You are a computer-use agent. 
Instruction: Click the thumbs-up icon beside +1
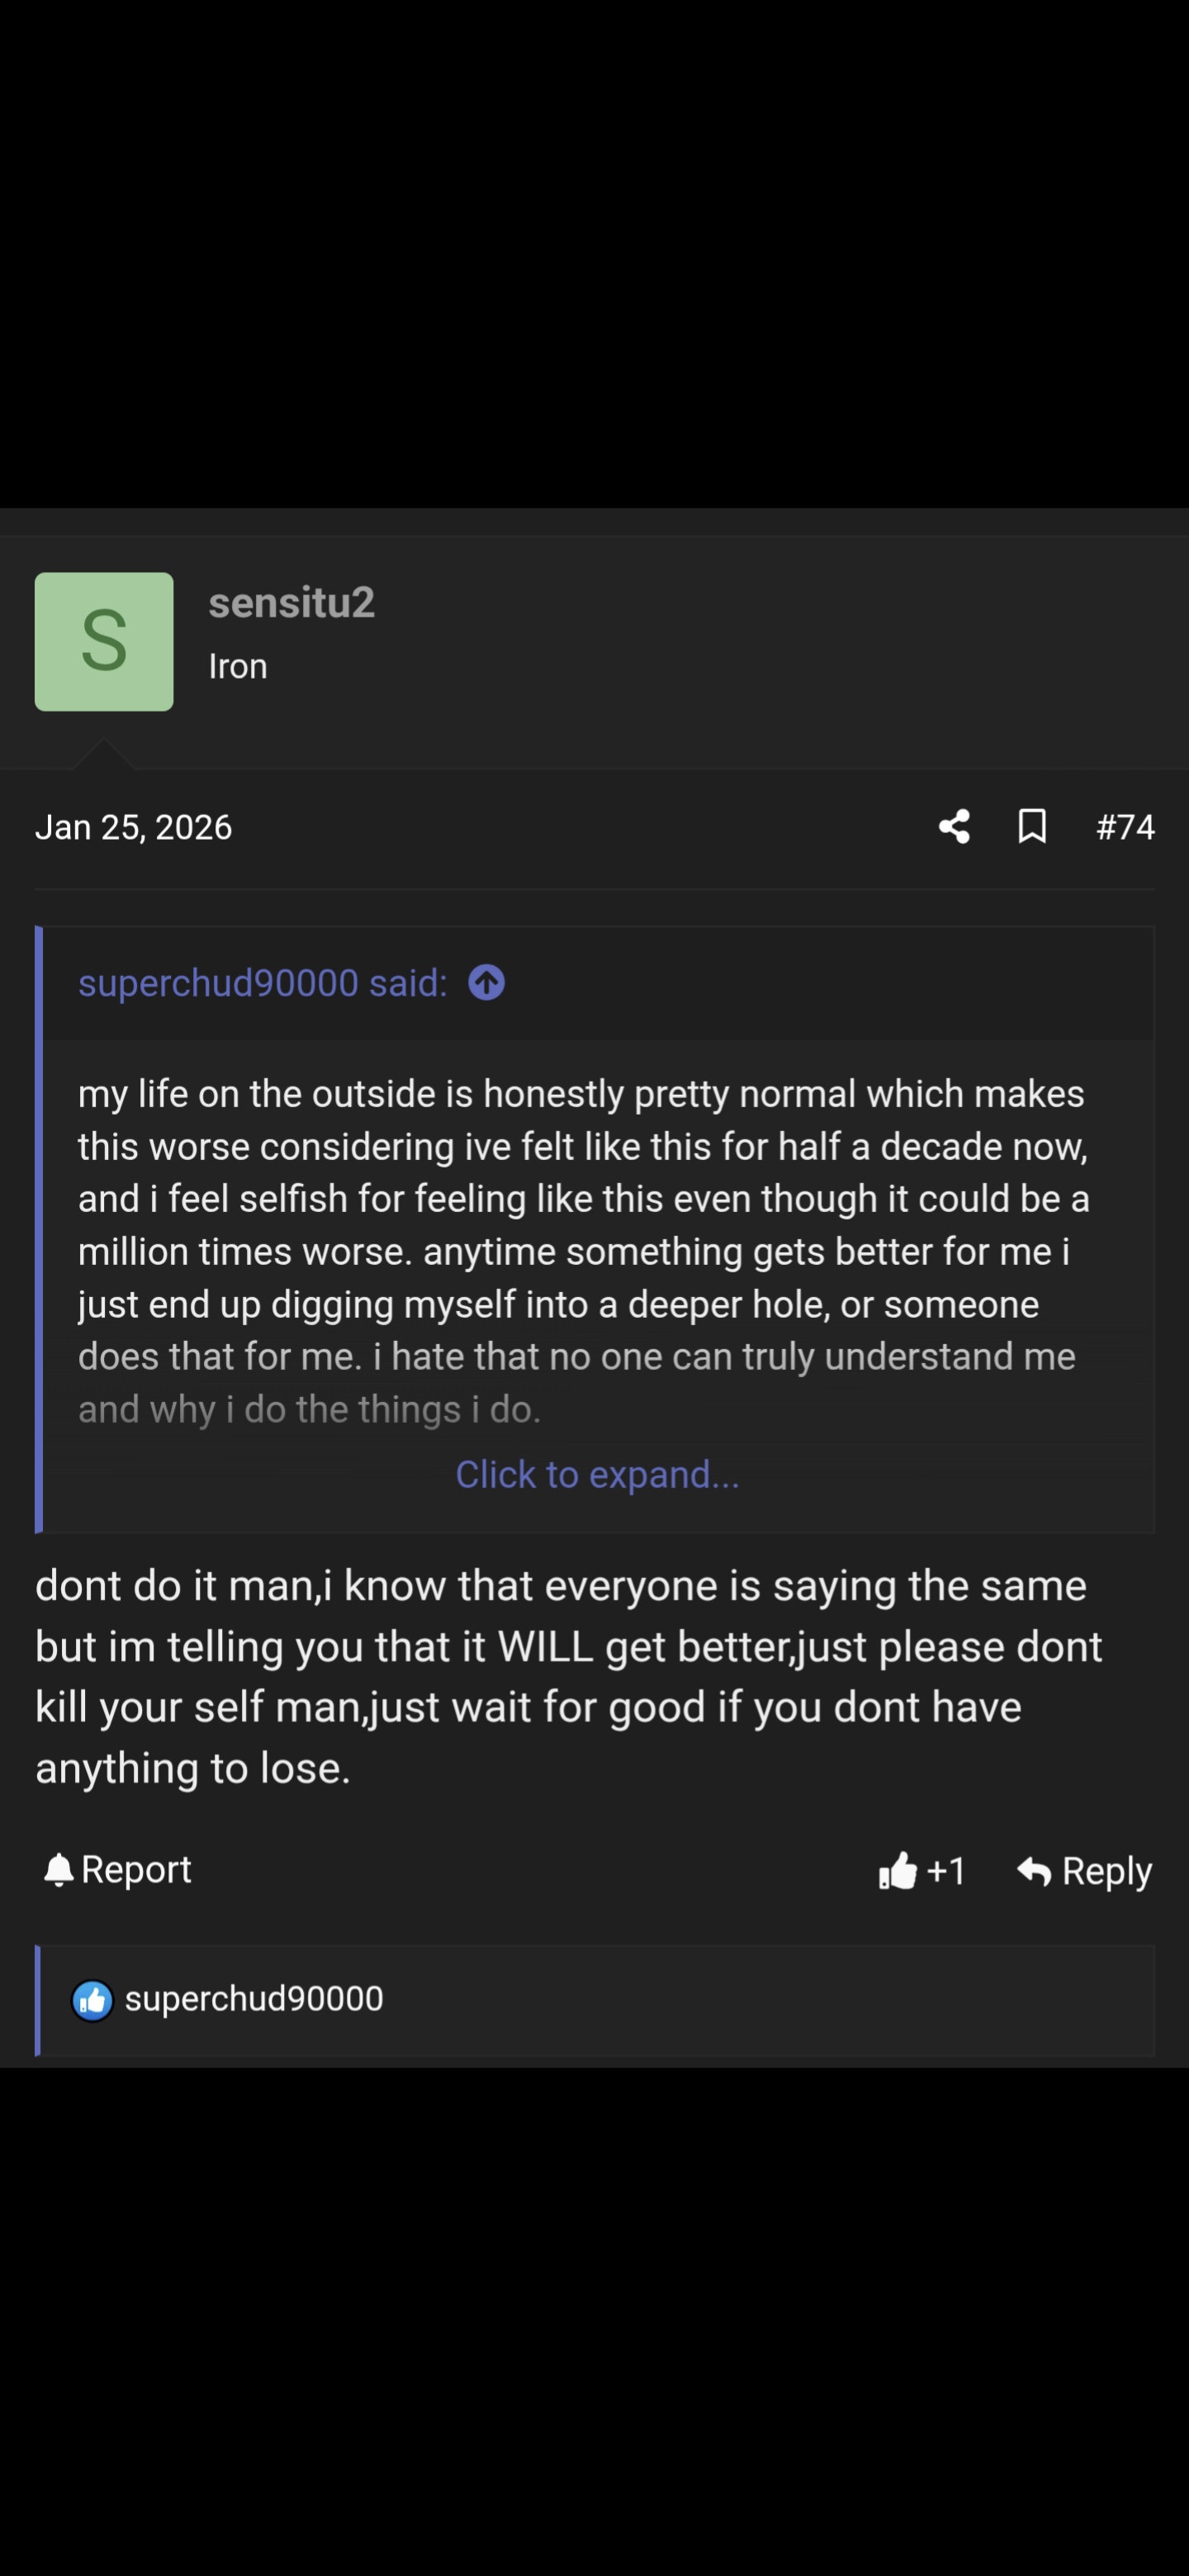click(x=899, y=1869)
